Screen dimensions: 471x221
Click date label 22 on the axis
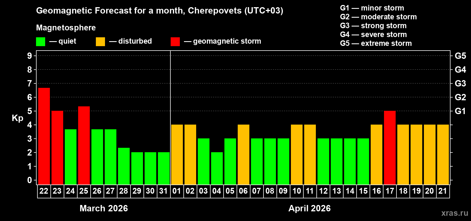pyautogui.click(x=44, y=191)
